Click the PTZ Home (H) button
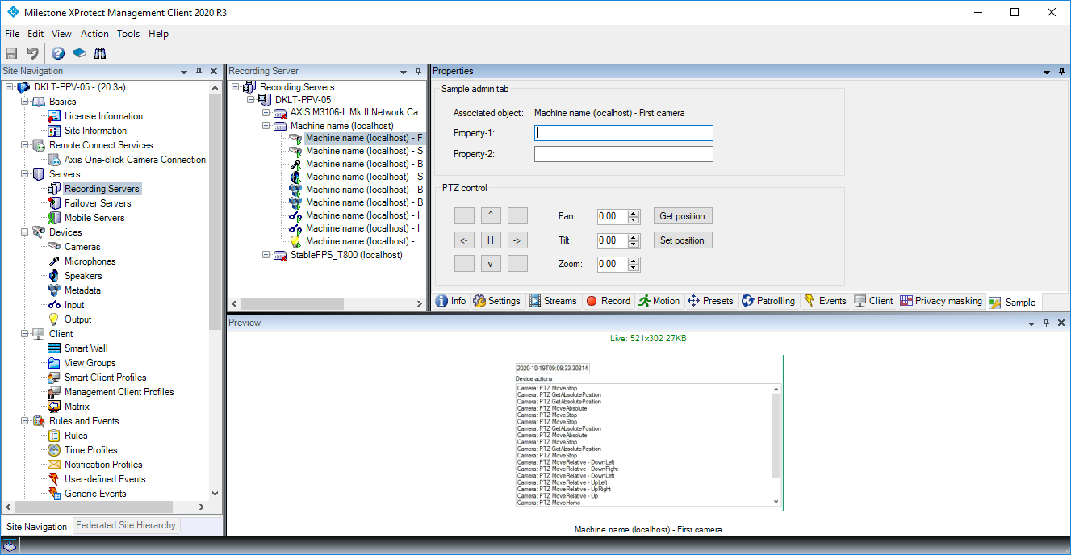 tap(491, 240)
